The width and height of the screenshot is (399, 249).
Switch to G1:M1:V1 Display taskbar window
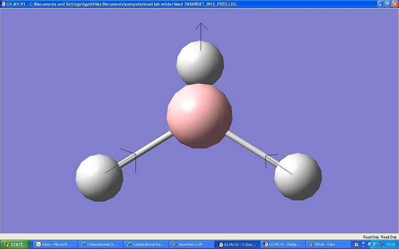coord(283,245)
